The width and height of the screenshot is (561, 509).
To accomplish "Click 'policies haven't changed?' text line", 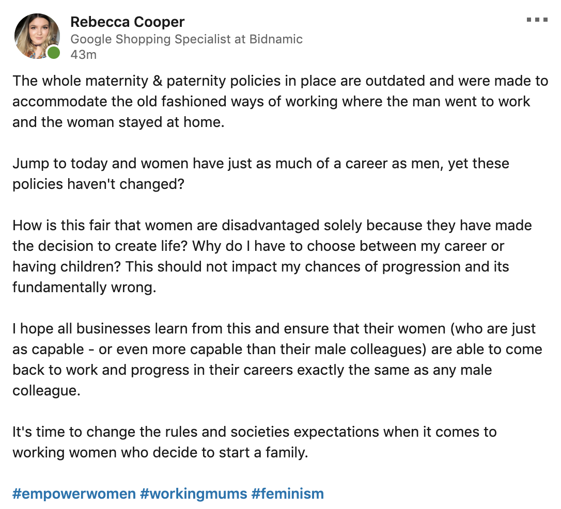I will coord(98,184).
